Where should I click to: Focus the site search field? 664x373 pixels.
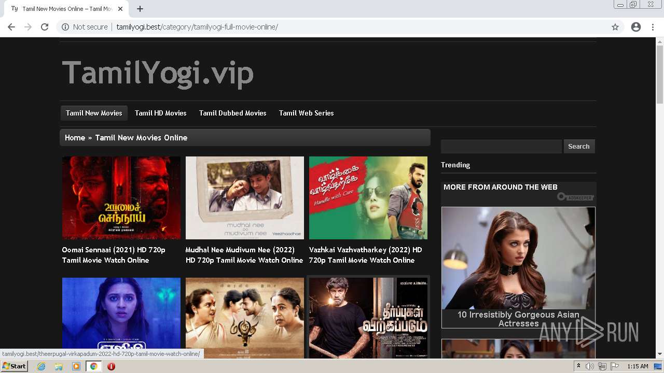click(x=501, y=147)
